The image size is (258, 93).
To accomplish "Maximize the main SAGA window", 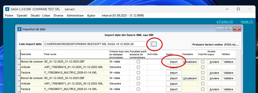I will (238, 9).
